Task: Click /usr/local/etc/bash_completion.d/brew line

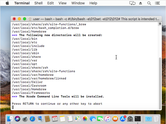Action: pos(46,28)
